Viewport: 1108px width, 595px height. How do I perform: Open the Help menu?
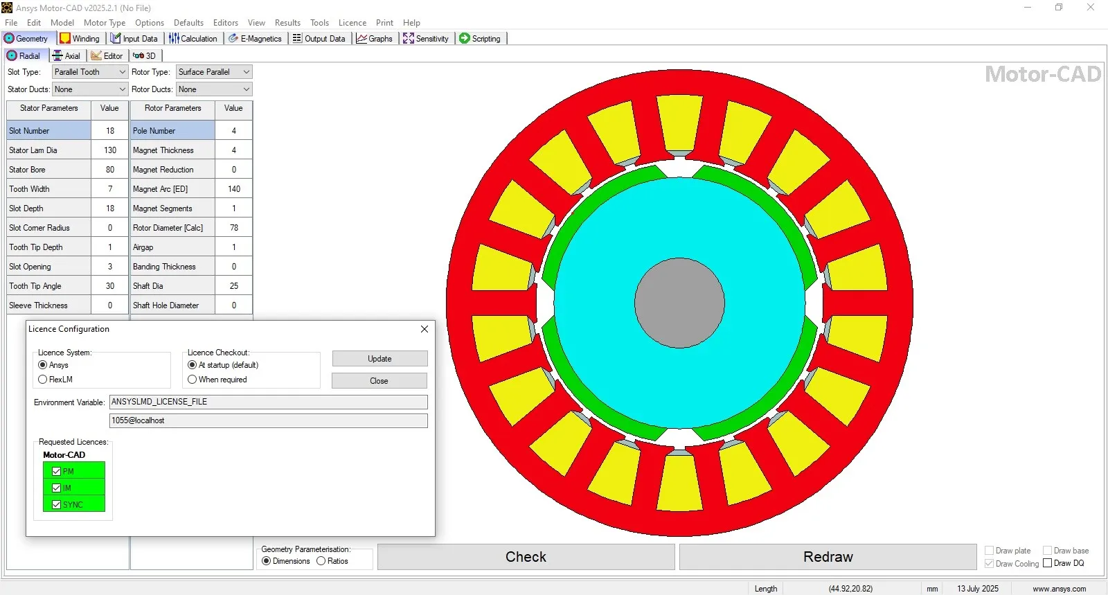[411, 23]
